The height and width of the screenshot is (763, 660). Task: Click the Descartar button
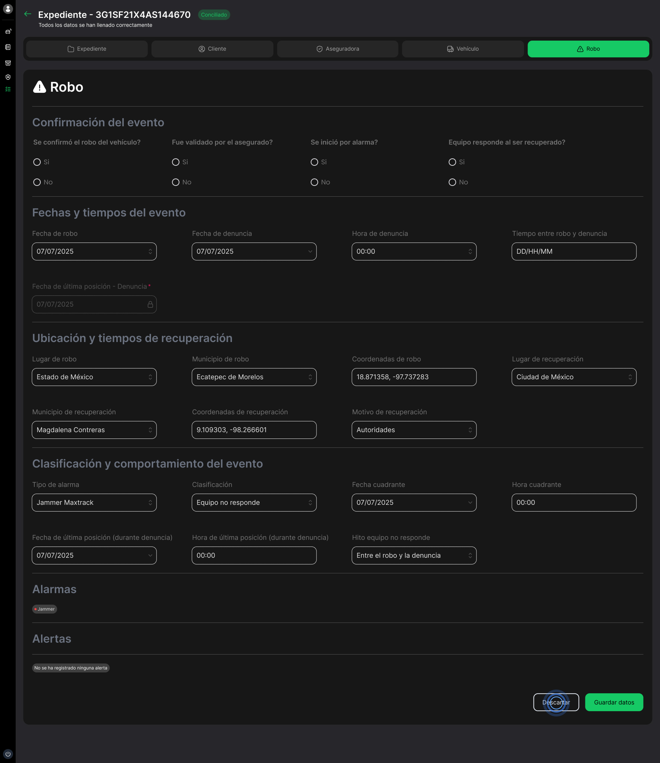tap(556, 702)
